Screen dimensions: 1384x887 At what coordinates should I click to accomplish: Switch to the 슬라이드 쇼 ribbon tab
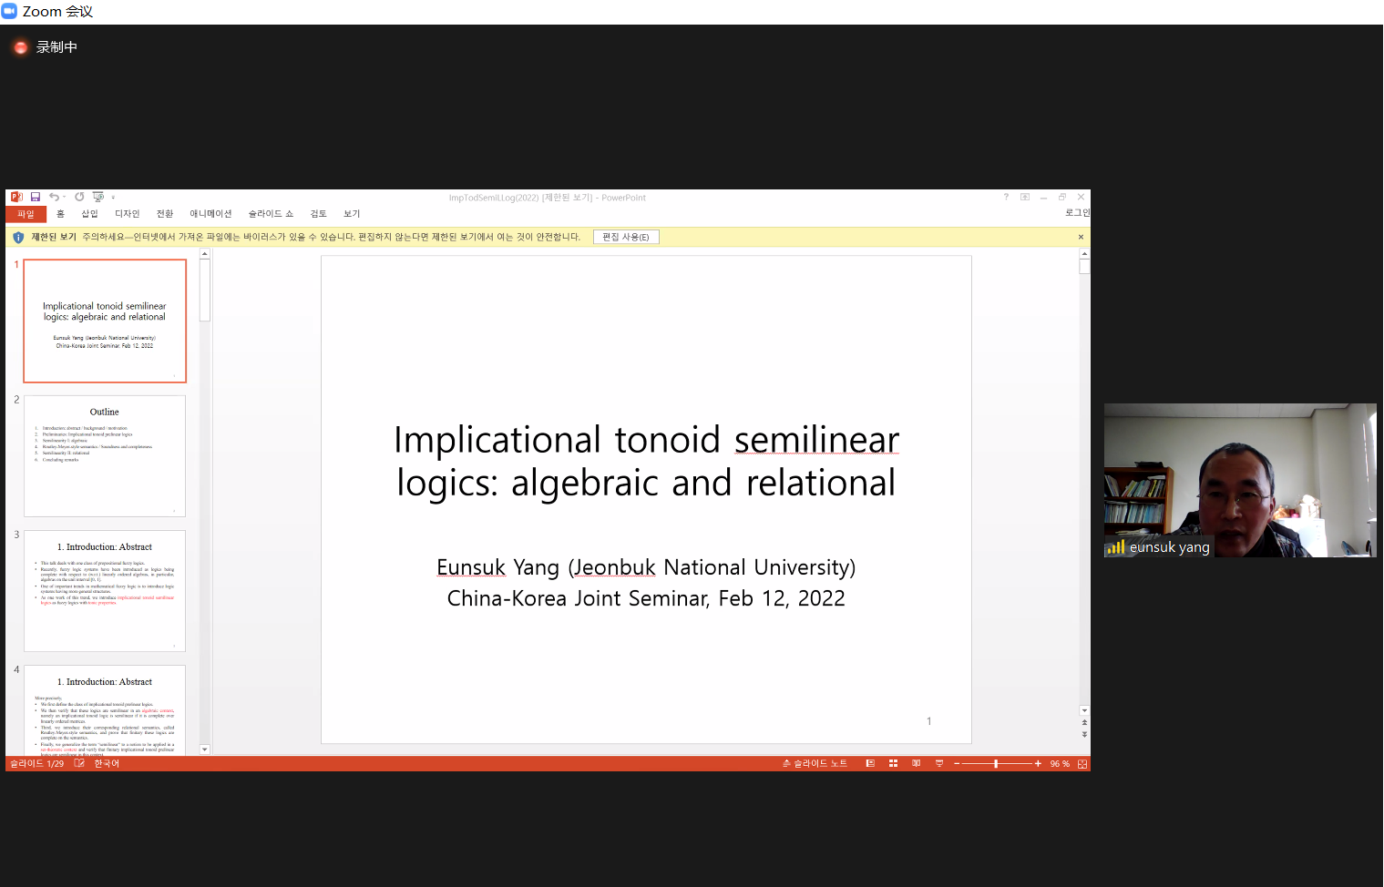click(x=271, y=214)
